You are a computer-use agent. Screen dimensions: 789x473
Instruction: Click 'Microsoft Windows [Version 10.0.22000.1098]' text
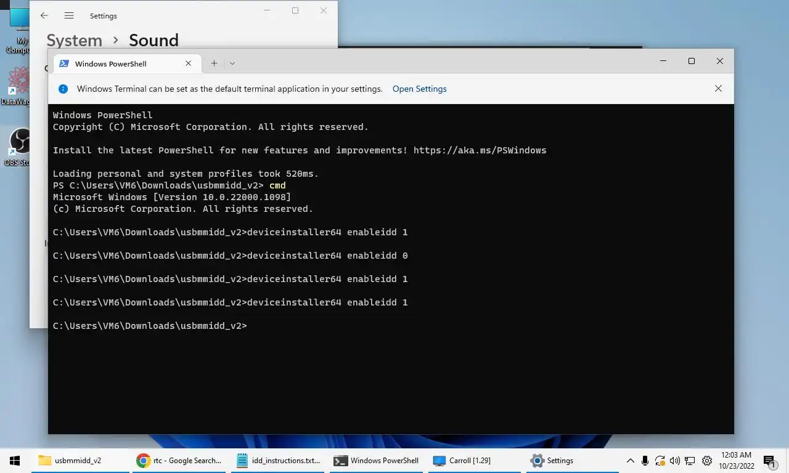(172, 197)
